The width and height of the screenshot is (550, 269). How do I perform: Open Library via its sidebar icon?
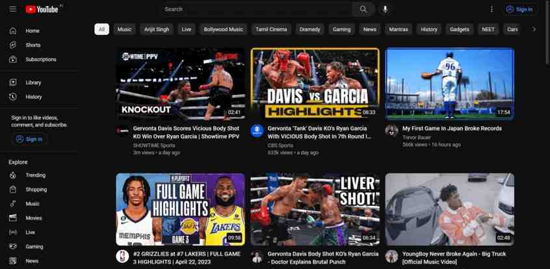[13, 83]
